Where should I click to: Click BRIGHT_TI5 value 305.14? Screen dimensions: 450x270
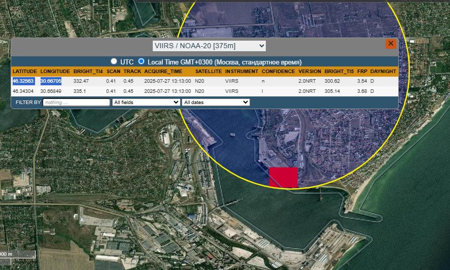pos(332,91)
